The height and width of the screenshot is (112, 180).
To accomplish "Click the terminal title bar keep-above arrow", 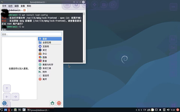I will [x=74, y=2].
